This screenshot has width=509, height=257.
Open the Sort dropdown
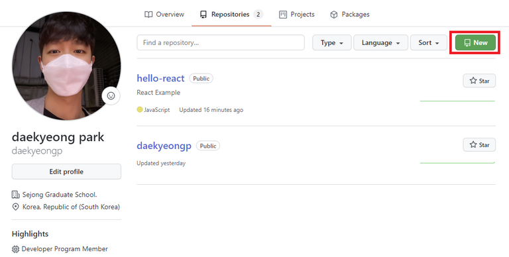[x=429, y=42]
